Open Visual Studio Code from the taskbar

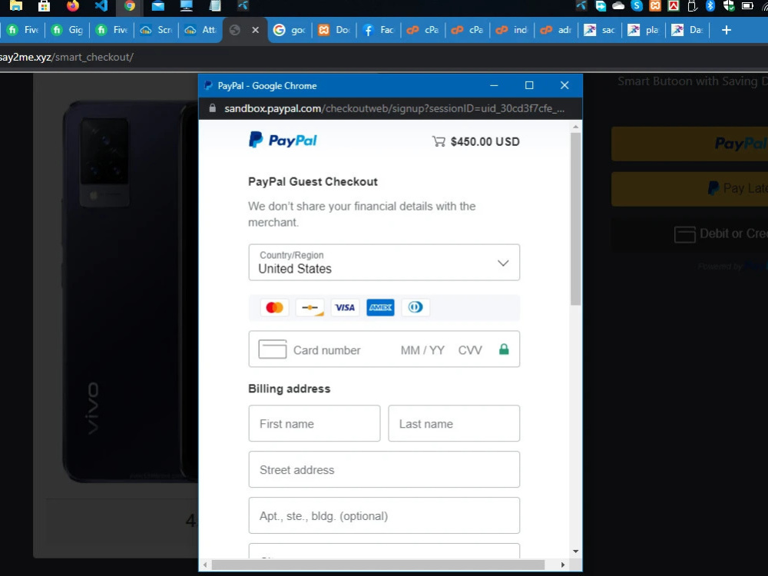(x=101, y=5)
